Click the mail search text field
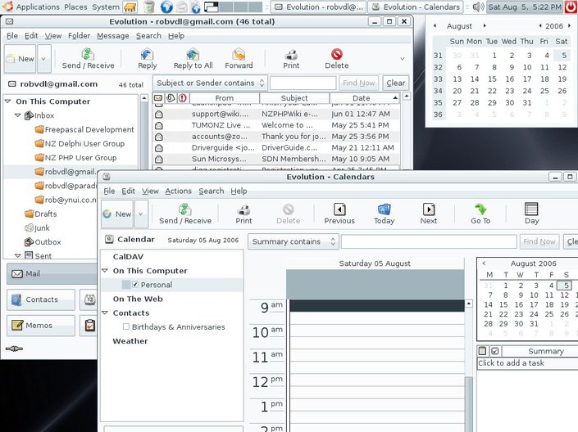This screenshot has height=432, width=578. coord(303,83)
